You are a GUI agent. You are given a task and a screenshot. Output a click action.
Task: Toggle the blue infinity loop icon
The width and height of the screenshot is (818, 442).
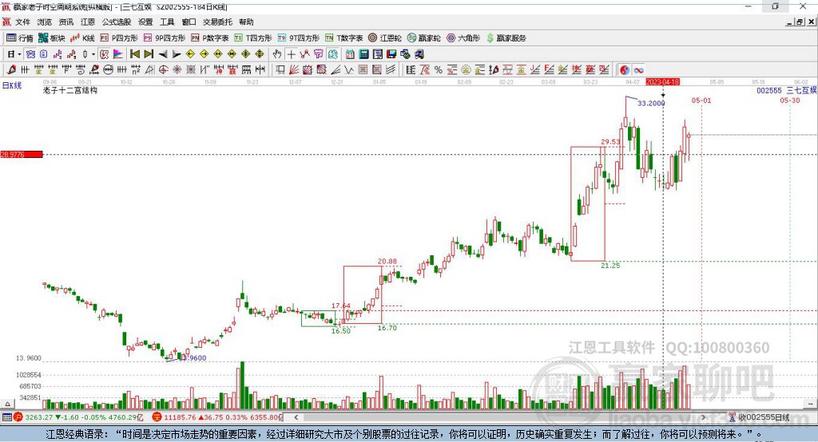click(x=638, y=70)
